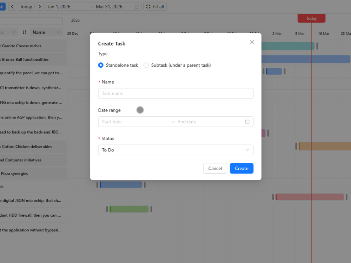
Task: Click the 'online AGP application' task row
Action: (33, 117)
